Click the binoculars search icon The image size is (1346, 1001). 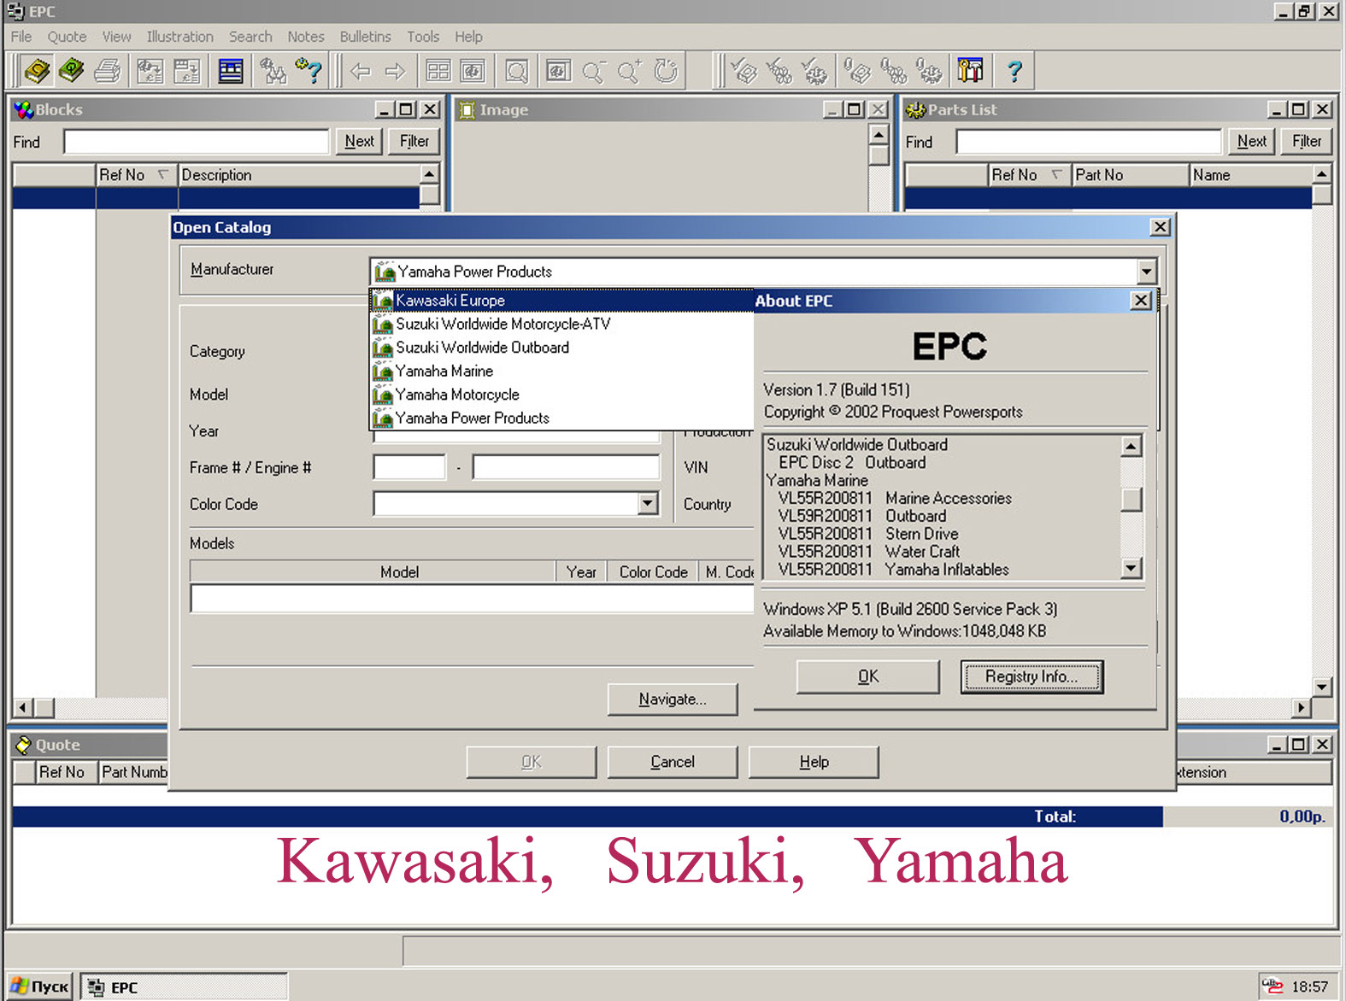[x=273, y=71]
